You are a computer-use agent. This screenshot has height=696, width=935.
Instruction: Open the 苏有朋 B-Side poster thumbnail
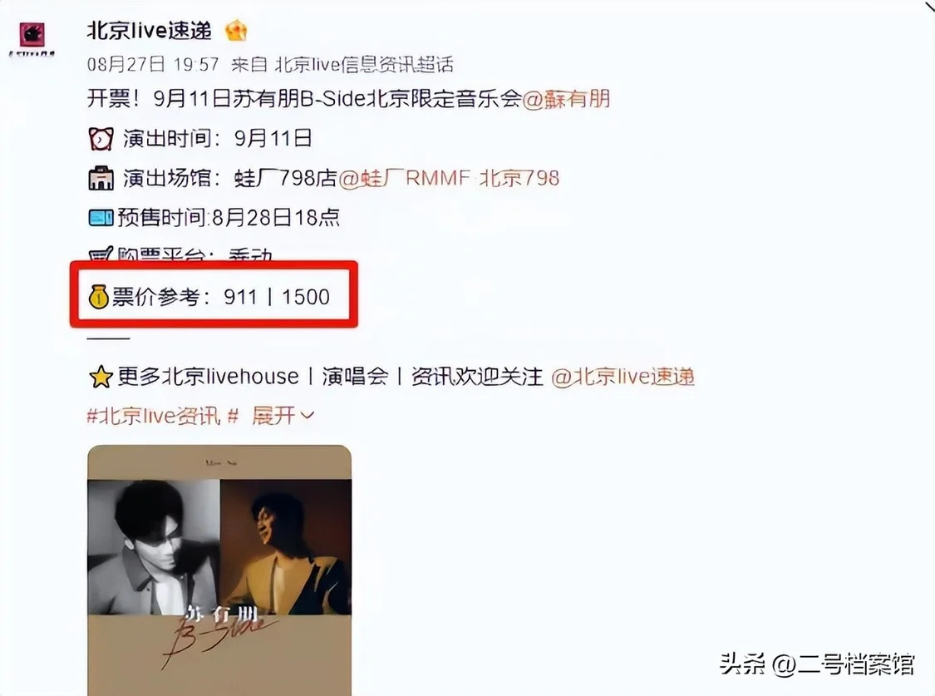[219, 570]
